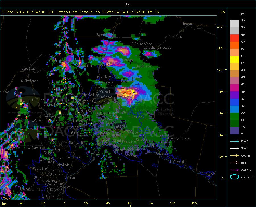Click the light blue scale swatch
The width and height of the screenshot is (256, 207).
(x=234, y=109)
